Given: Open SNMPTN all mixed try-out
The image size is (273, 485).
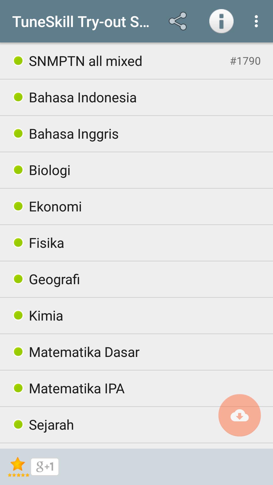Looking at the screenshot, I should [x=85, y=61].
